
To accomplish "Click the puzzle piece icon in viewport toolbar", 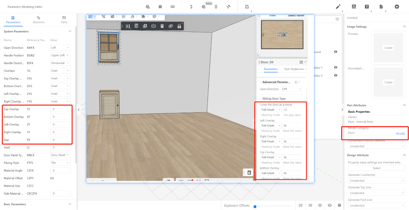I will coord(143,17).
